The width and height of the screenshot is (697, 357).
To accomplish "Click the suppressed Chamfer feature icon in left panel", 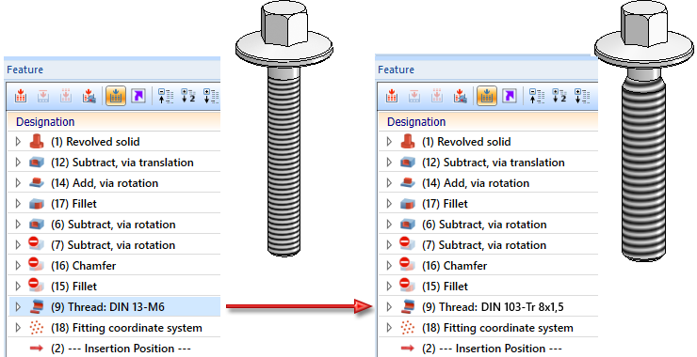I will [37, 265].
